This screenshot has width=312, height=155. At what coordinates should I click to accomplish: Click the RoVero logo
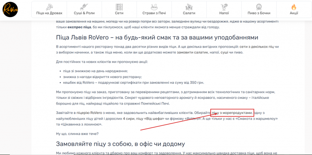[x=10, y=10]
